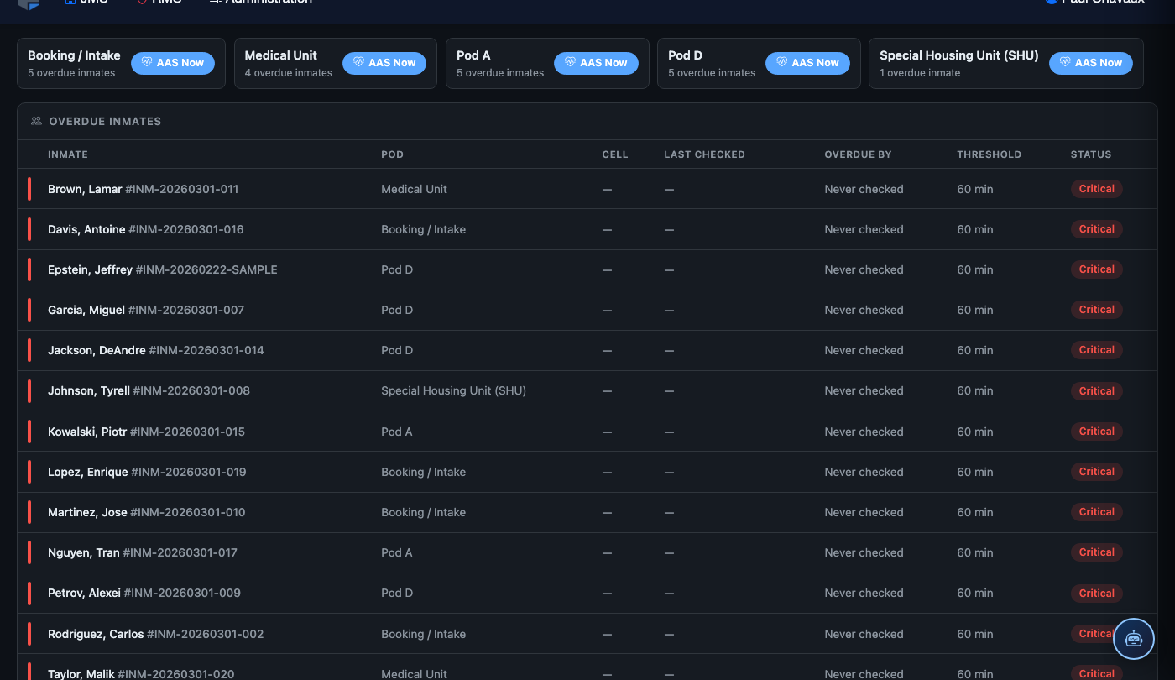This screenshot has height=680, width=1175.
Task: Open inmate Brown, Lamar row
Action: pyautogui.click(x=587, y=189)
